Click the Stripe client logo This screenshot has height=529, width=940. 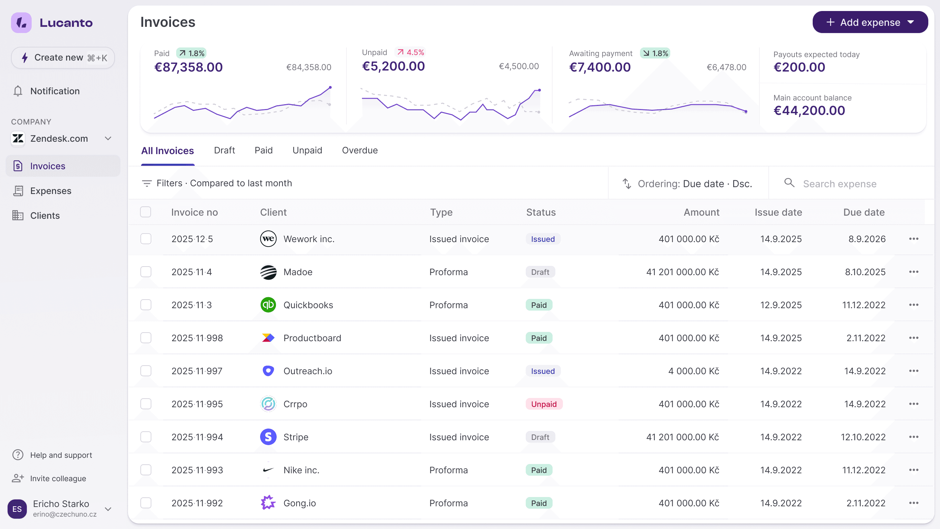pyautogui.click(x=268, y=437)
